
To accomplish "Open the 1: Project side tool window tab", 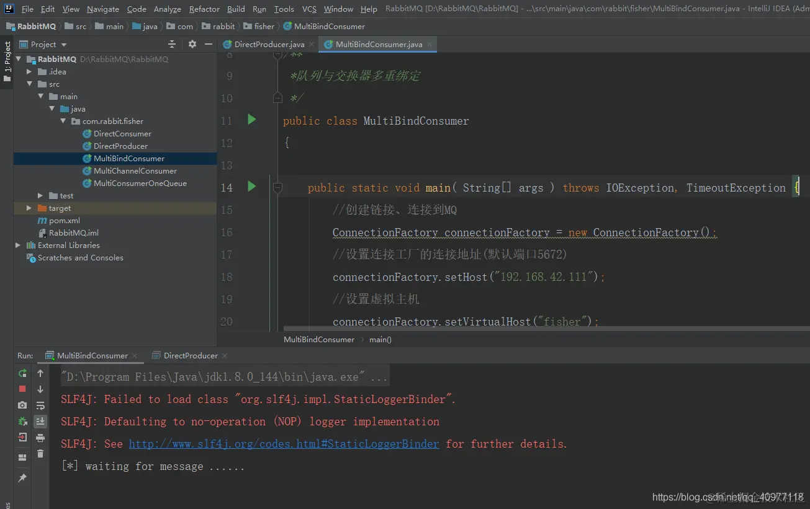I will pos(7,61).
